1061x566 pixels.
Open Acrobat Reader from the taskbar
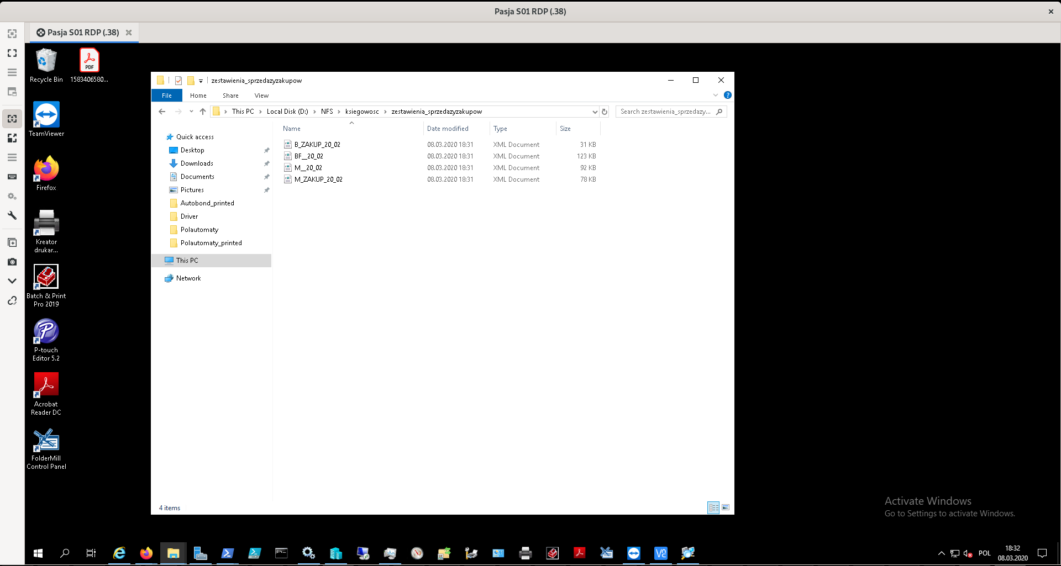pyautogui.click(x=579, y=553)
